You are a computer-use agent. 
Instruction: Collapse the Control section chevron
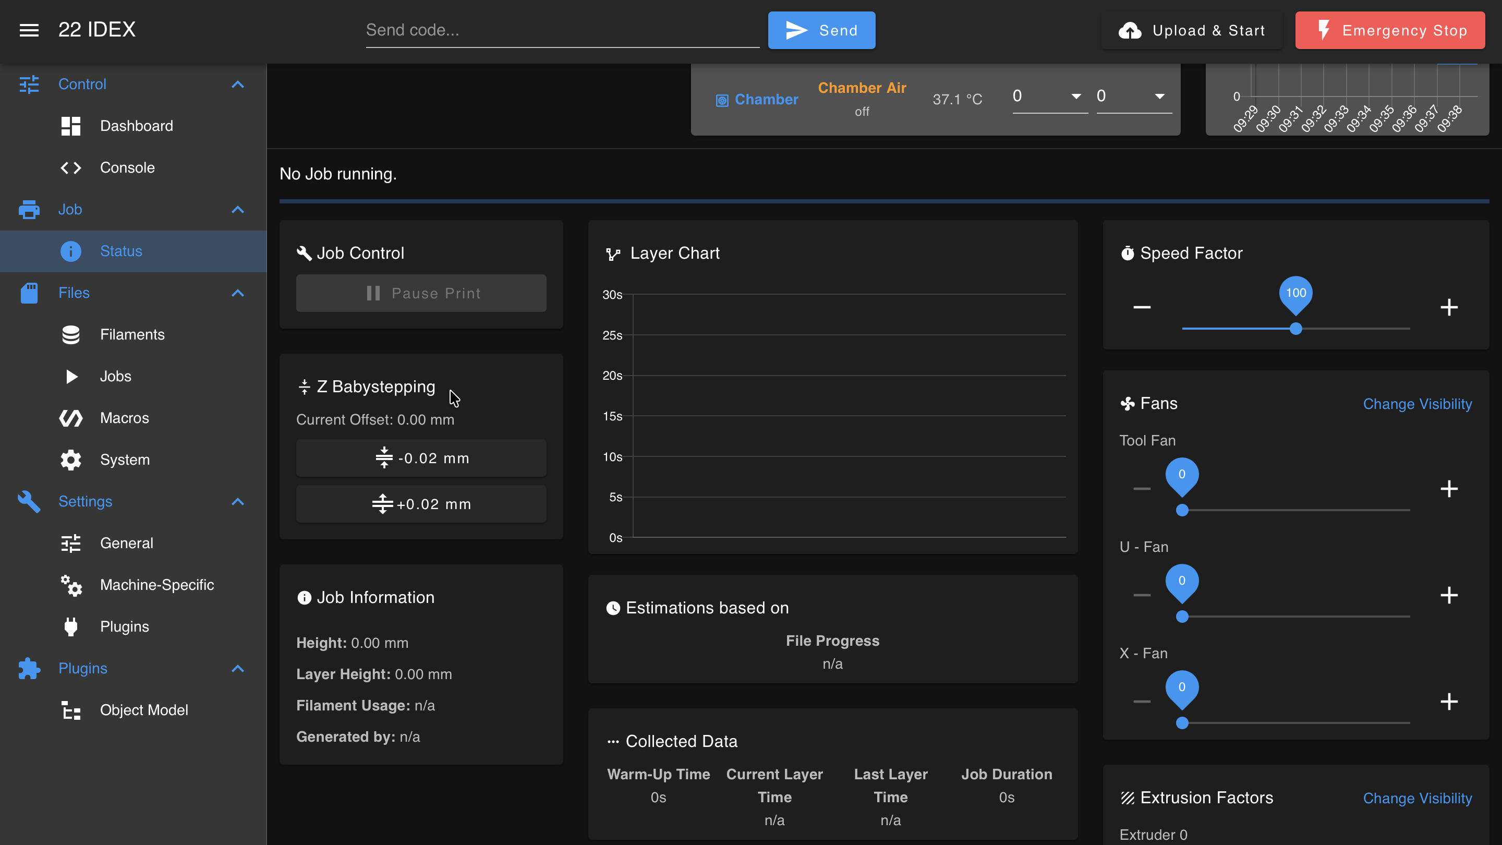coord(237,84)
